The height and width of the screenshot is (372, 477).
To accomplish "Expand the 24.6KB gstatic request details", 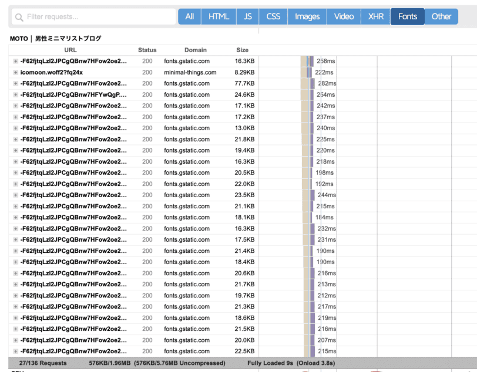I will tap(16, 95).
